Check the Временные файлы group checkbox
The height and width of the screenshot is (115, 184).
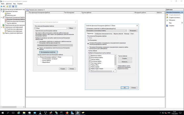click(x=90, y=56)
